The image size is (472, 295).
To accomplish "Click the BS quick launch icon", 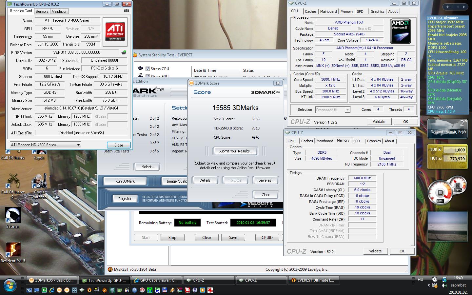I will pos(134,290).
